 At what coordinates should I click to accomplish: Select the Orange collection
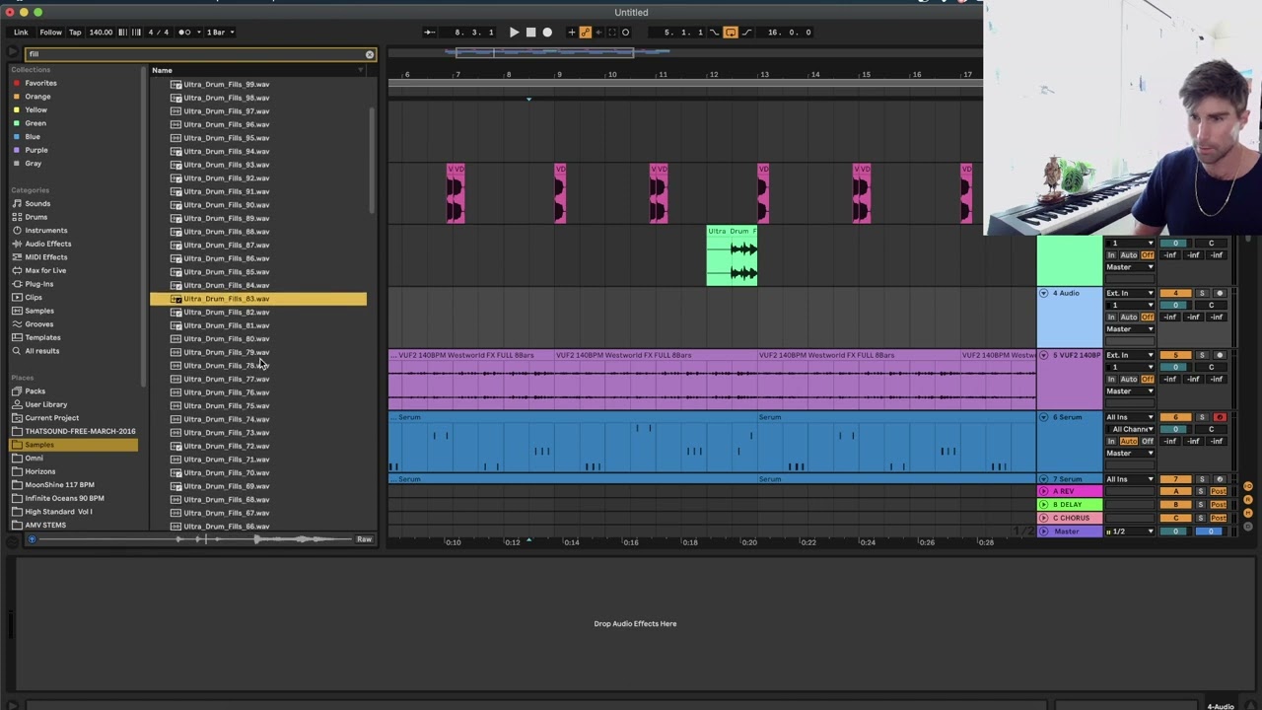[37, 97]
